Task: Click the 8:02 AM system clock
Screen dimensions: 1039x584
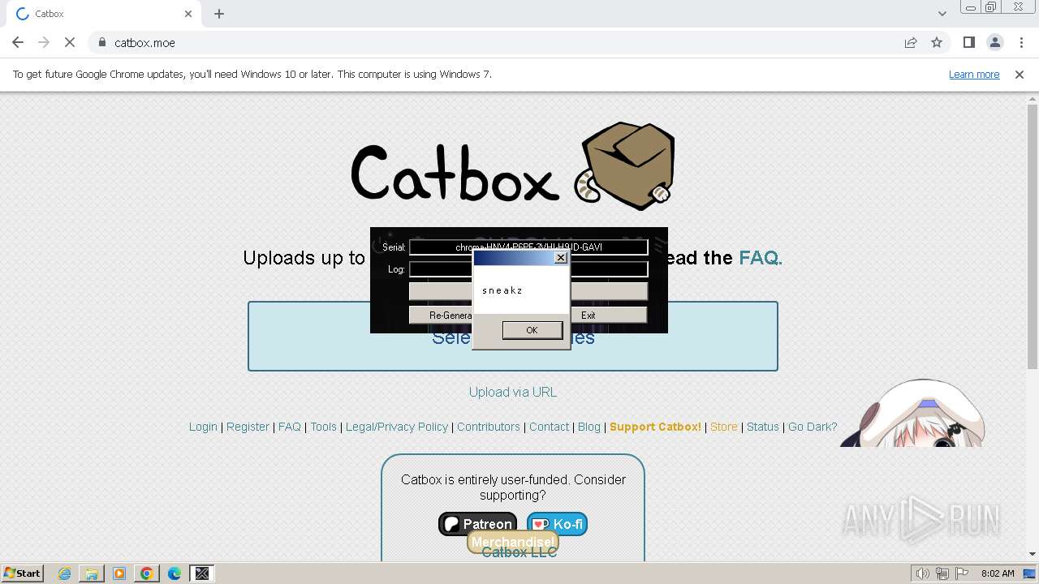Action: click(998, 573)
